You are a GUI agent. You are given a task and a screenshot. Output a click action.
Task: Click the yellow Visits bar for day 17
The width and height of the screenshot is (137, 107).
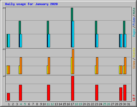(x=71, y=66)
